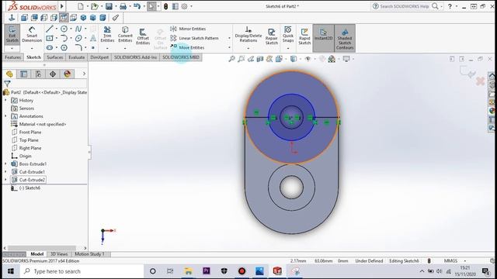Select the Corner Rectangle tool
Image resolution: width=497 pixels, height=279 pixels.
click(x=50, y=38)
